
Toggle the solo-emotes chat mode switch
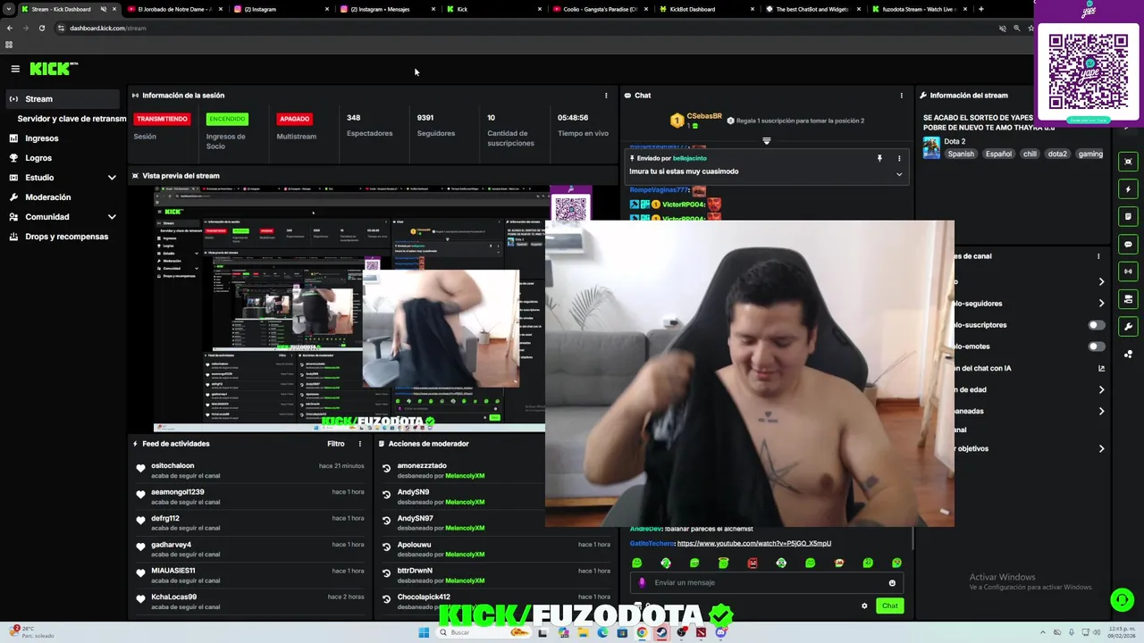pyautogui.click(x=1096, y=347)
